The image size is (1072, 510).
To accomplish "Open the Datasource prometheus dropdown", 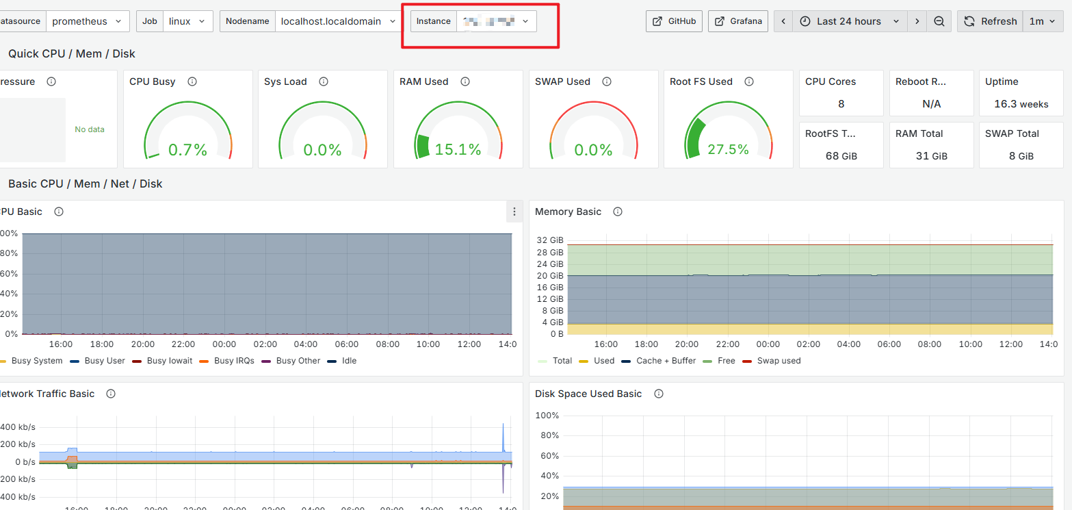I will pos(88,21).
